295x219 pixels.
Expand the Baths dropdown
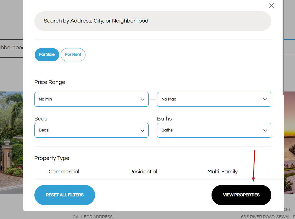(214, 130)
